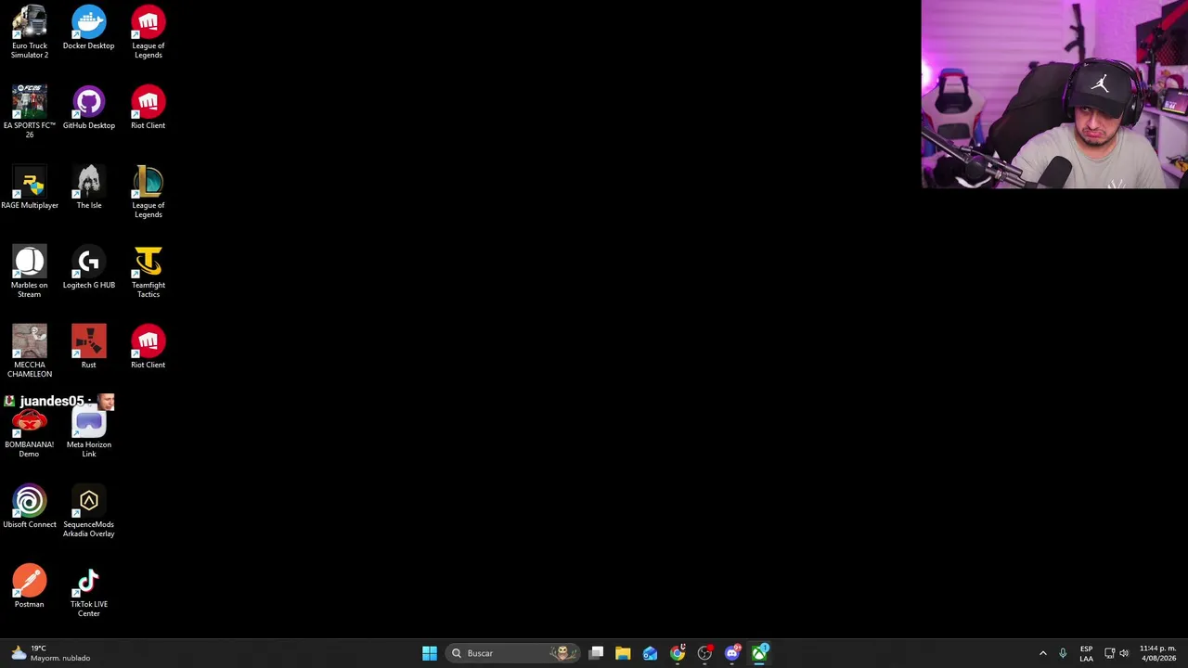Open network settings from the tray
The height and width of the screenshot is (668, 1188).
[x=1109, y=653]
